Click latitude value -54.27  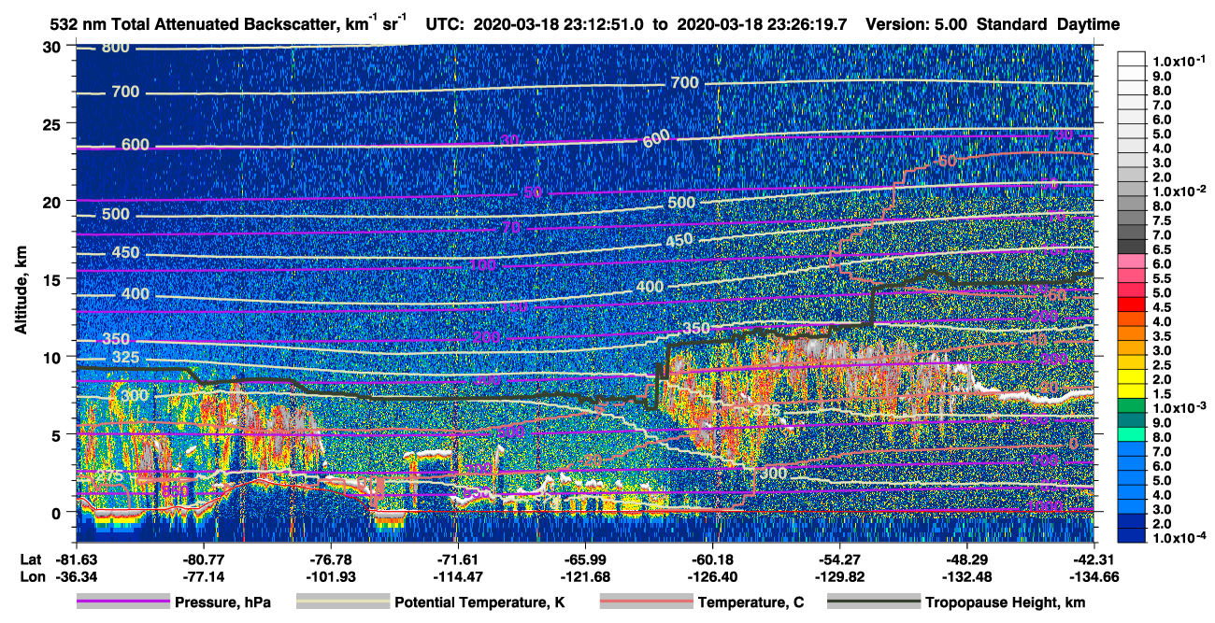(838, 559)
